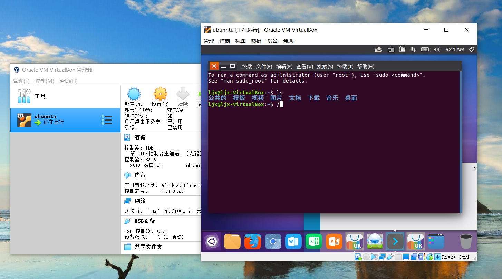
Task: Open the list menu button on ubunntu row
Action: coord(106,120)
